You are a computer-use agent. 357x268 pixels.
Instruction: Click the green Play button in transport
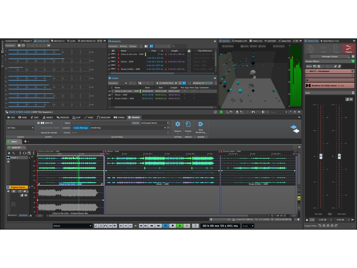180,226
